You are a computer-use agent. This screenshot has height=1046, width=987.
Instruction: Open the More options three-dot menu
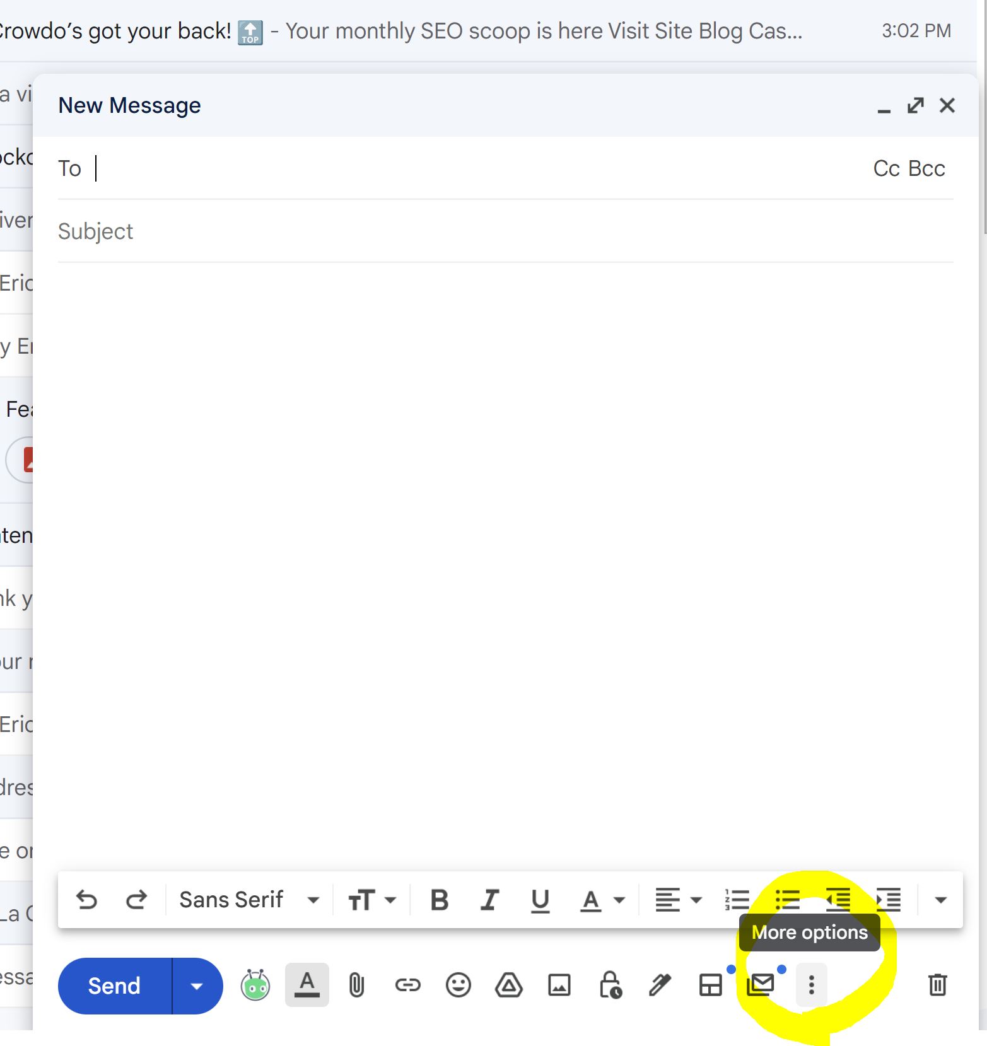812,985
